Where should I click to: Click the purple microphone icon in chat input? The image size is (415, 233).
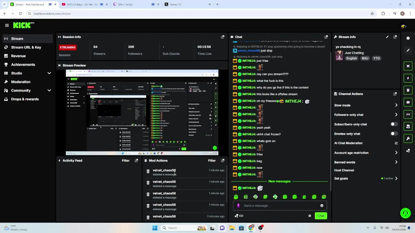pos(238,205)
